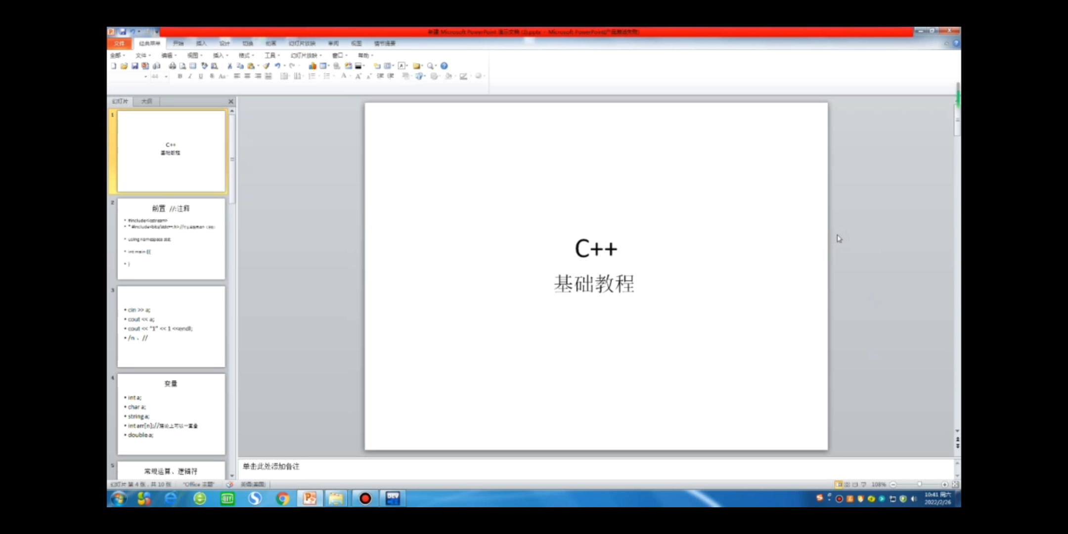Open the 窗口 dropdown menu
This screenshot has height=534, width=1068.
[340, 55]
